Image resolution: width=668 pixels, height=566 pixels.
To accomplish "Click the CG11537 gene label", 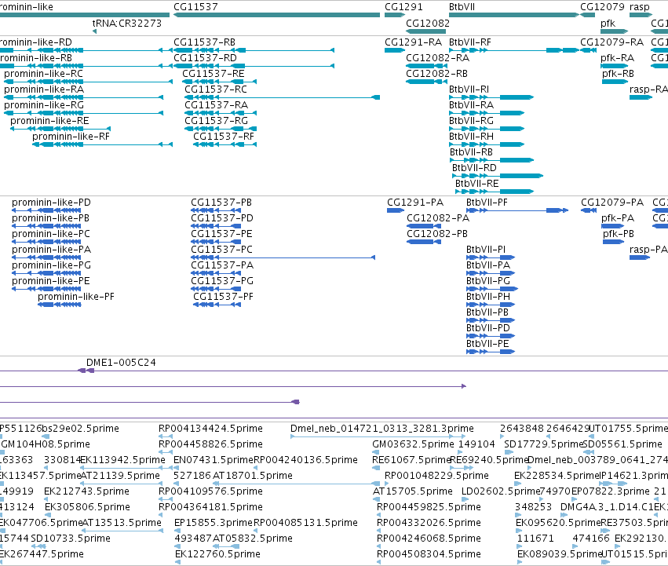I will point(195,7).
